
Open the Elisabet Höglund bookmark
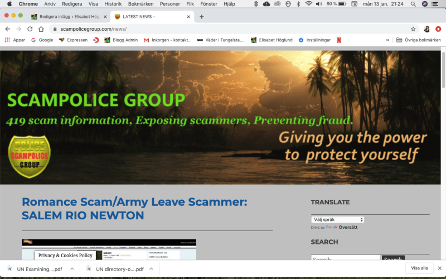[x=272, y=40]
